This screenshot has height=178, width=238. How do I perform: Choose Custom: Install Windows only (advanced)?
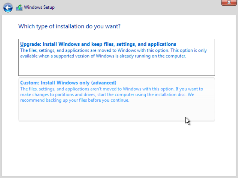pos(117,99)
